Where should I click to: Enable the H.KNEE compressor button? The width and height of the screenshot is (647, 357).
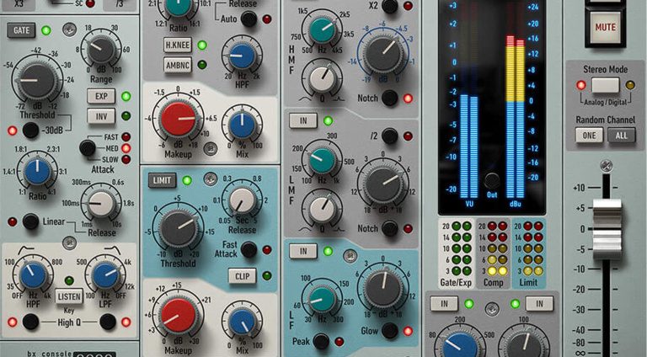[x=178, y=45]
